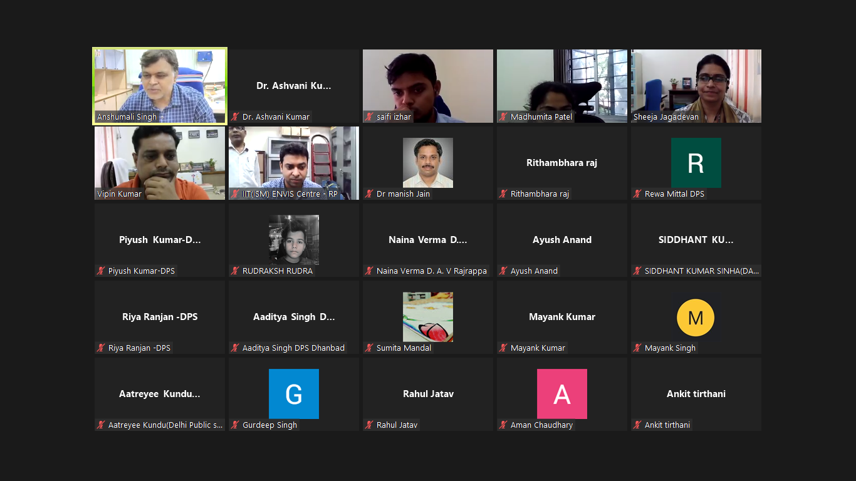
Task: Select Vipin Kumar's video feed
Action: pos(160,163)
